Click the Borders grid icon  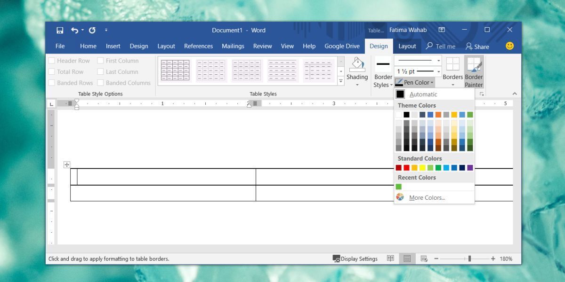tap(452, 64)
